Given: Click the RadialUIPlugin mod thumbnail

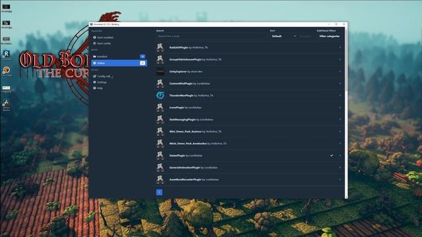Looking at the screenshot, I should point(160,47).
